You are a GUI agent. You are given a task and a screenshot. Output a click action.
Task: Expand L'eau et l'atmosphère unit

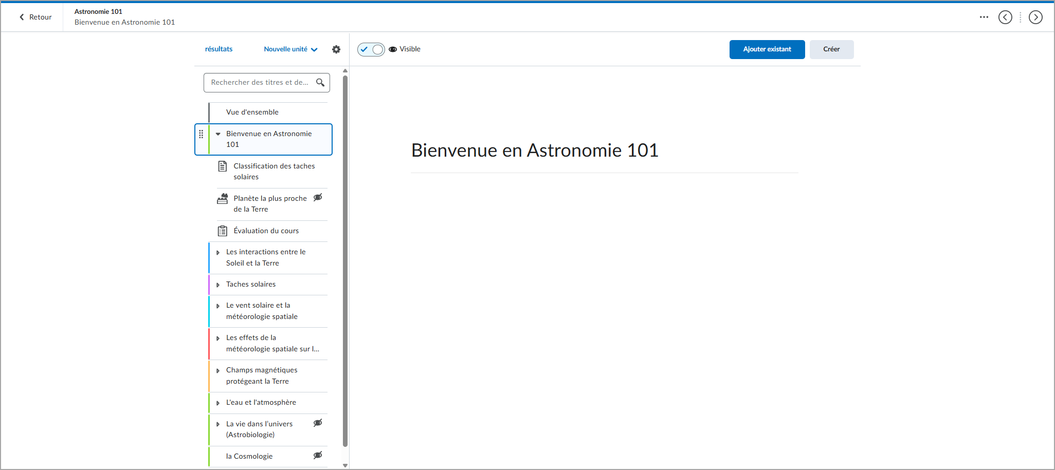[x=218, y=403]
